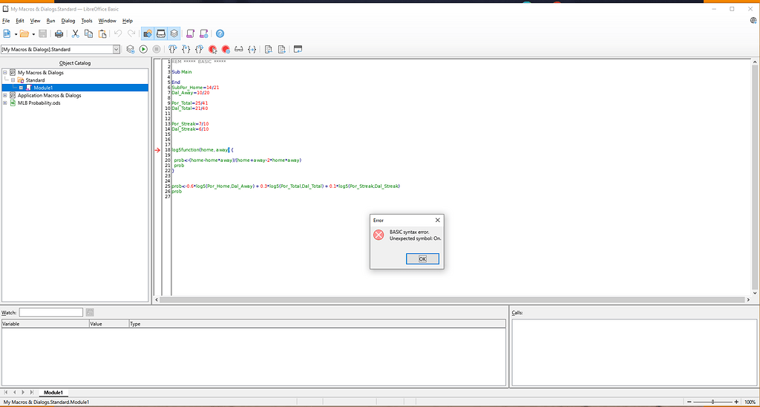Open the View menu
This screenshot has height=407, width=760.
(x=36, y=21)
